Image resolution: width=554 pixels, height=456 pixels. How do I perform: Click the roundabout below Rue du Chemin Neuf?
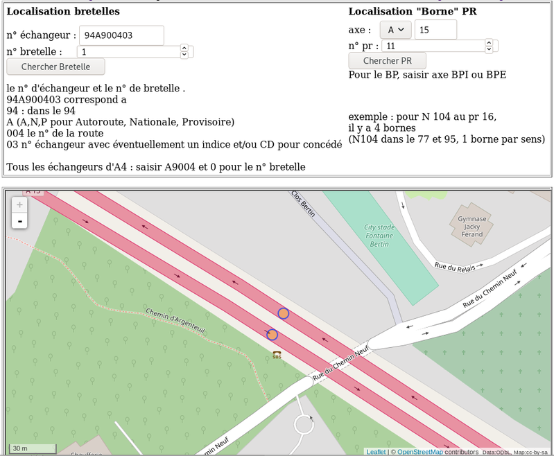pos(304,423)
